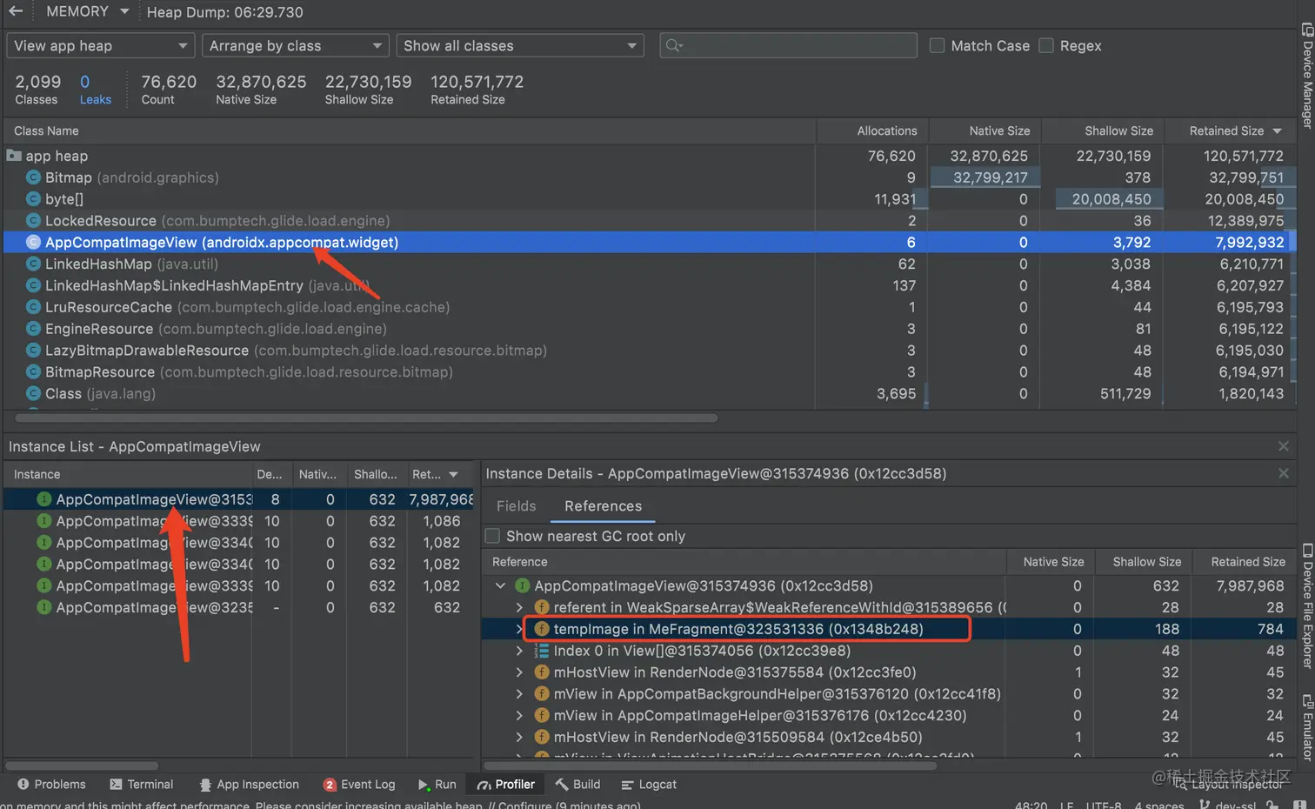1315x809 pixels.
Task: Expand the tempImage in MeFragment reference
Action: pyautogui.click(x=519, y=629)
